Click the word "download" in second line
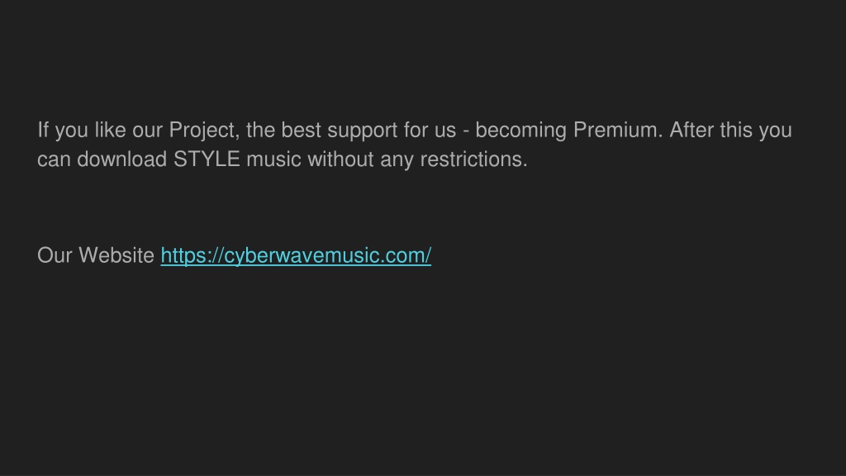Viewport: 846px width, 476px height. click(x=122, y=159)
